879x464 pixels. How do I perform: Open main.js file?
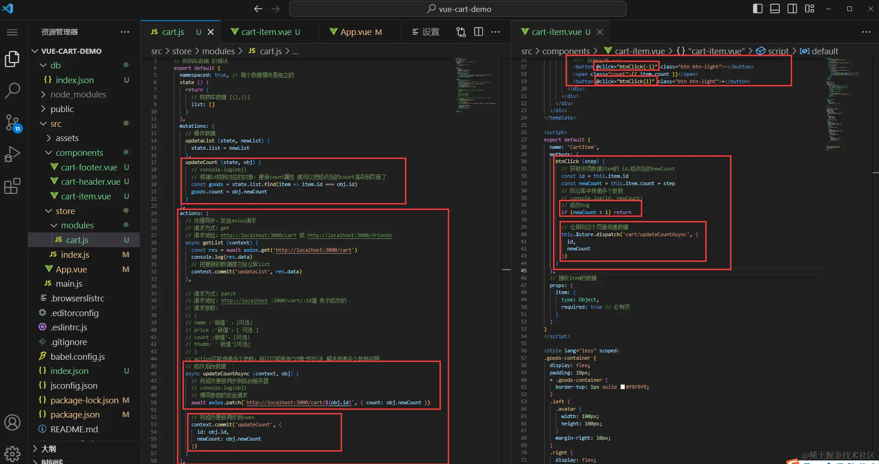(x=84, y=283)
